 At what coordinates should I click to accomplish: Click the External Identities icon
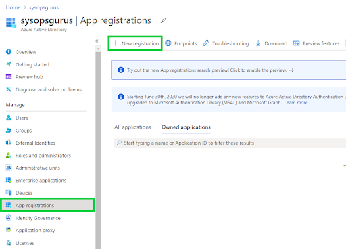[x=9, y=143]
